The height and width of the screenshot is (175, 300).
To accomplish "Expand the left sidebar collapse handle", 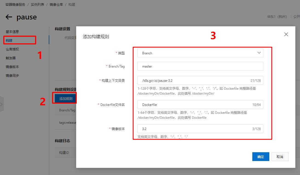I will pyautogui.click(x=2, y=104).
